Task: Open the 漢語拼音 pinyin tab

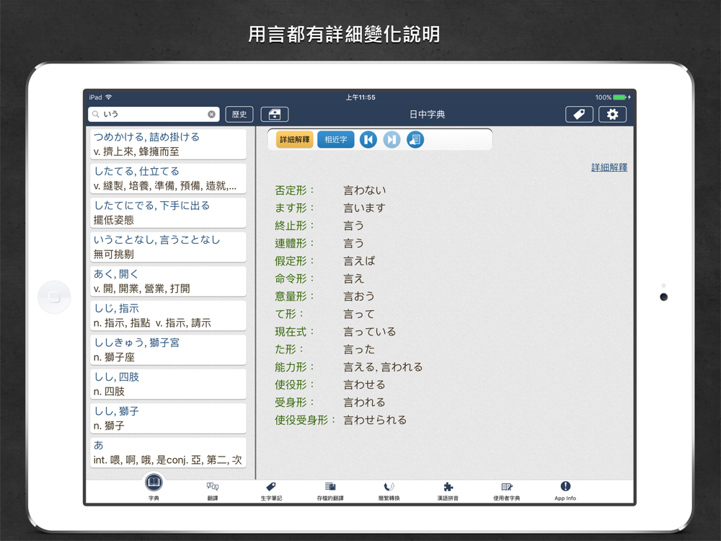Action: click(x=448, y=491)
